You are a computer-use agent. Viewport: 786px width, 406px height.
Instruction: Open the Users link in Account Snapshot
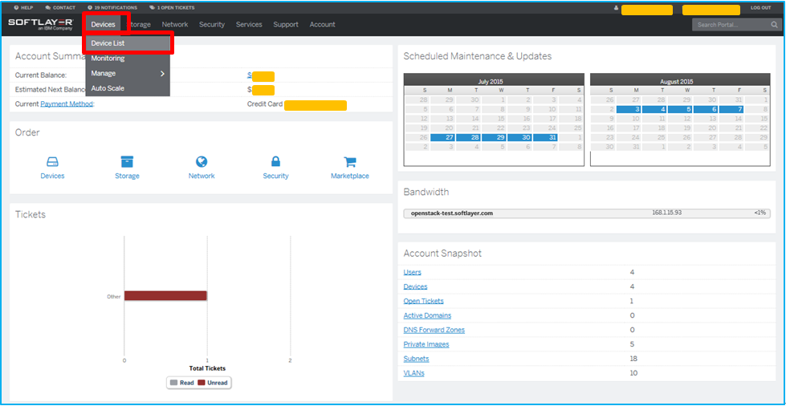pos(412,272)
